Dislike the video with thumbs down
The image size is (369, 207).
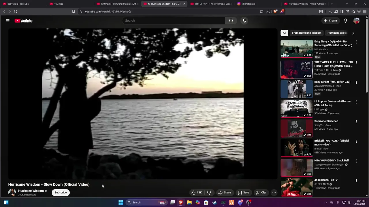pyautogui.click(x=210, y=193)
